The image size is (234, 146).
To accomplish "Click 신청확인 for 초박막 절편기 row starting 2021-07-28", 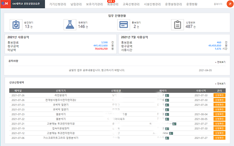I will click(219, 105).
